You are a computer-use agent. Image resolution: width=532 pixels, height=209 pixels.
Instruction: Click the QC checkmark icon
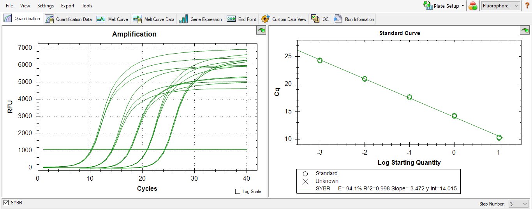(315, 19)
